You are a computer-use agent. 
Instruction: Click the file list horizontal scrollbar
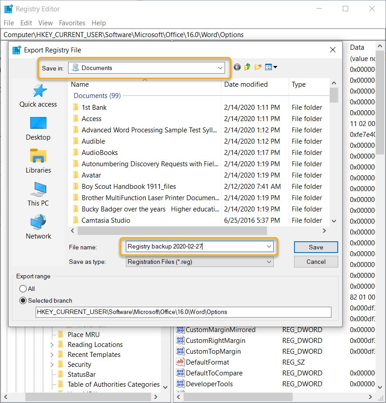(x=172, y=230)
